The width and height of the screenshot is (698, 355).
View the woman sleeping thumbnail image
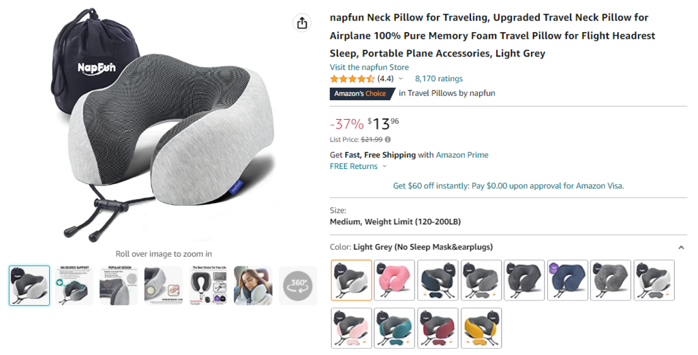click(253, 285)
